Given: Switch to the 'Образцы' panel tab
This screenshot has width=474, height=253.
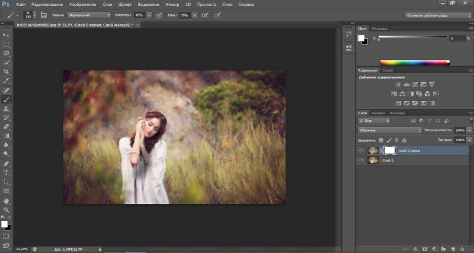Looking at the screenshot, I should [380, 28].
